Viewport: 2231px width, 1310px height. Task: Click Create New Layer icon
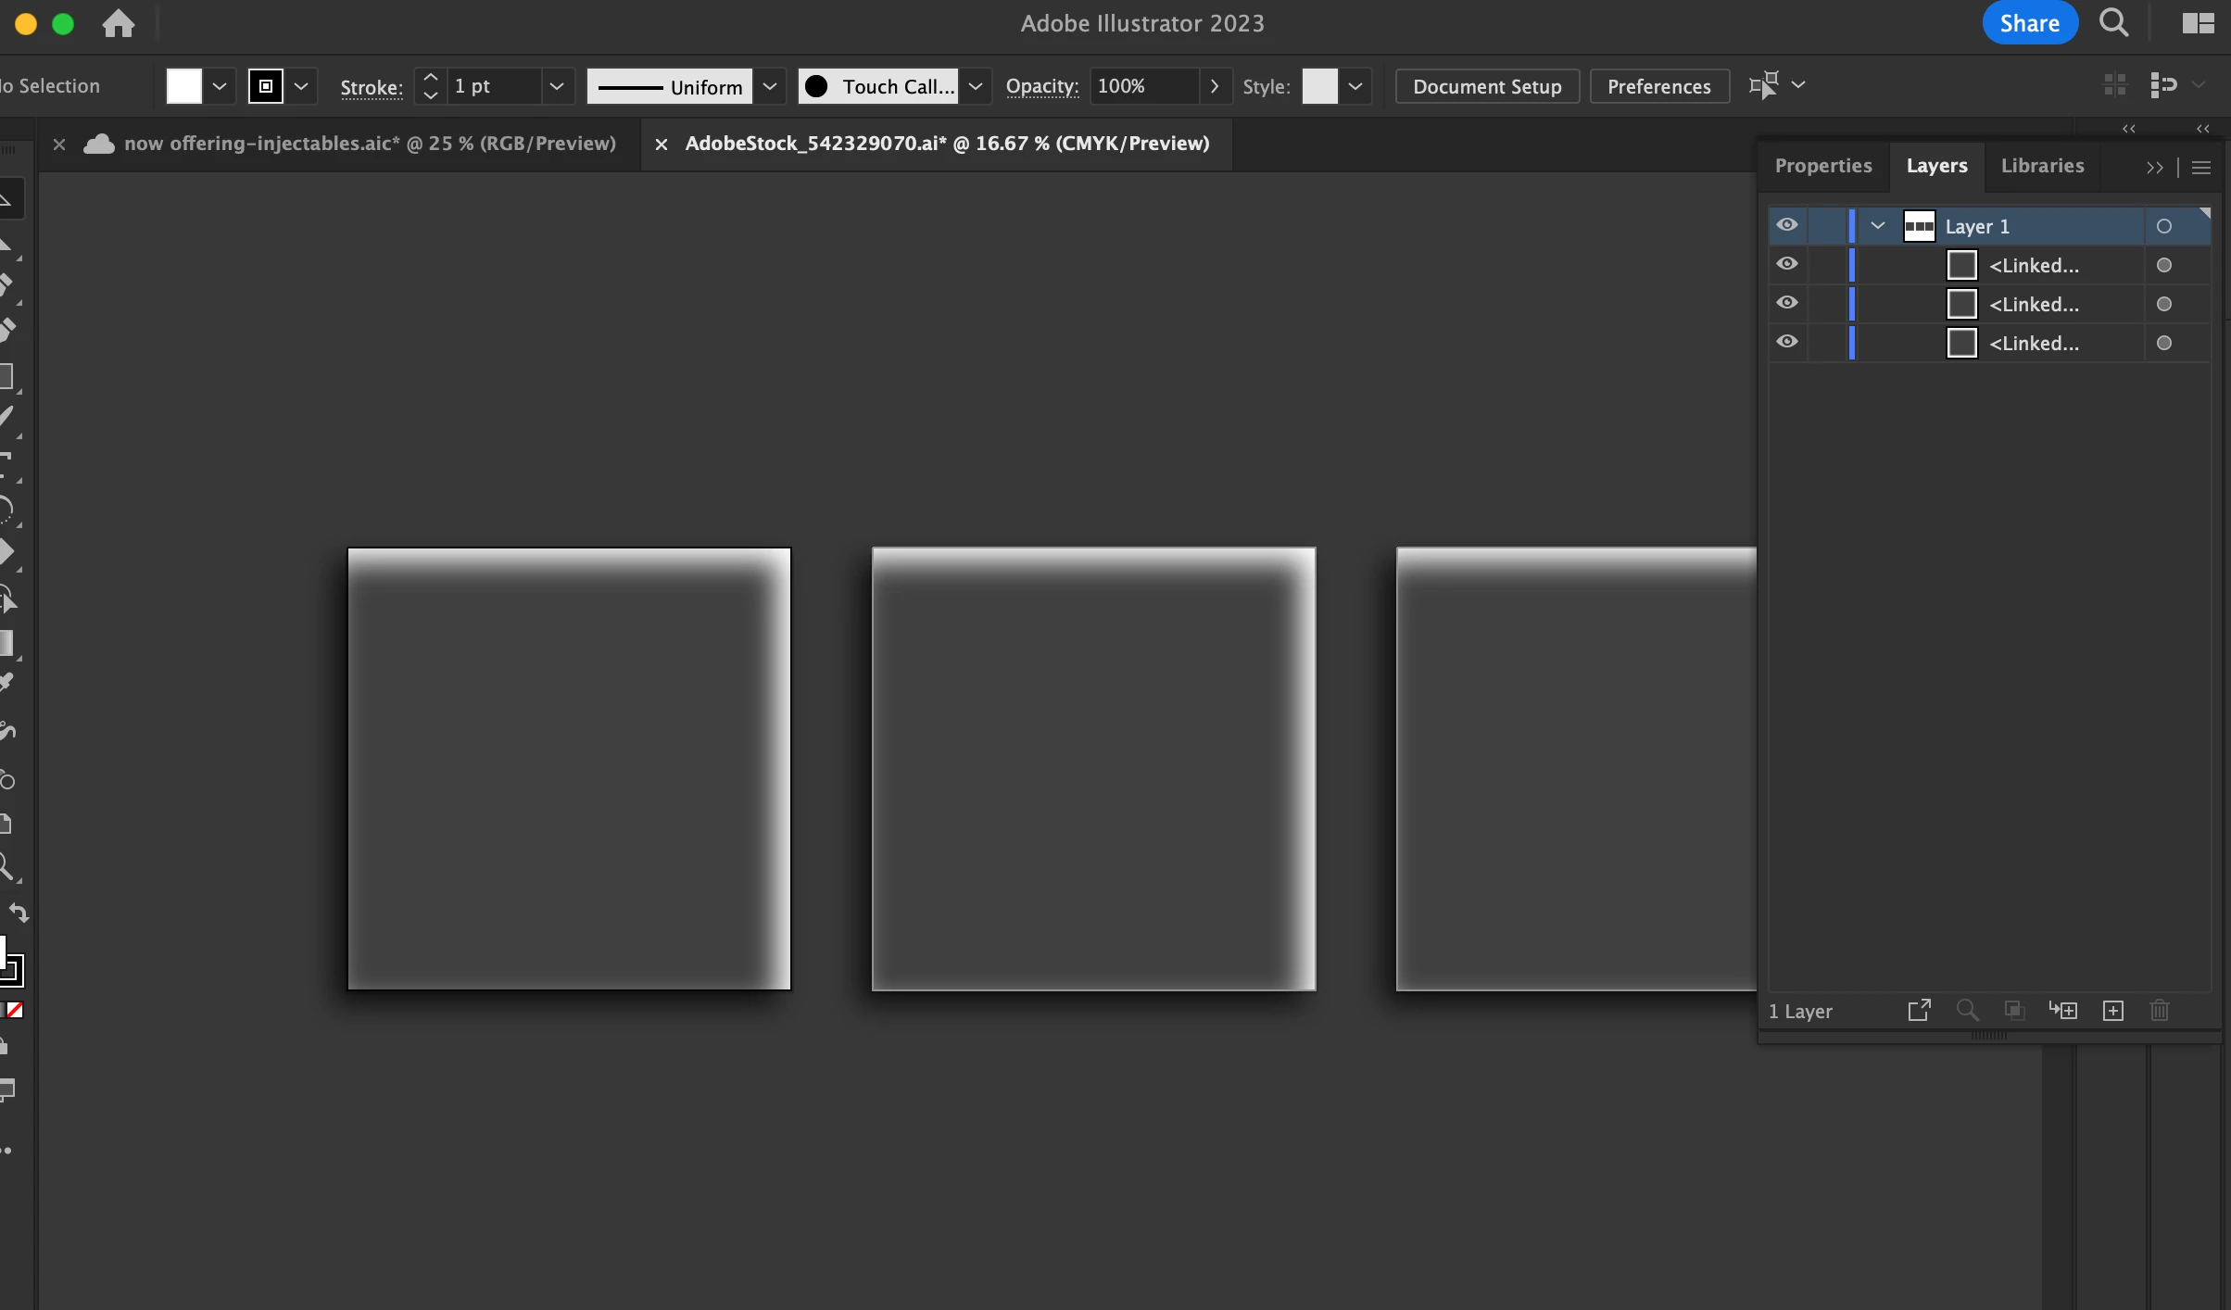[2112, 1011]
